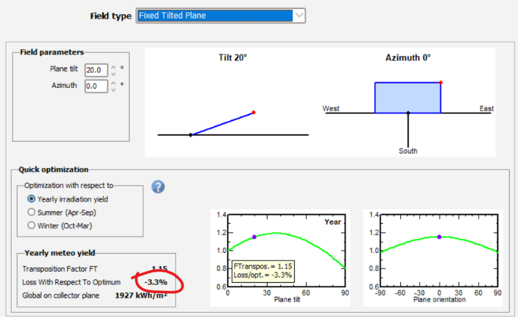Click the purple marker on Plane orientation graph
Image resolution: width=518 pixels, height=317 pixels.
tap(440, 237)
